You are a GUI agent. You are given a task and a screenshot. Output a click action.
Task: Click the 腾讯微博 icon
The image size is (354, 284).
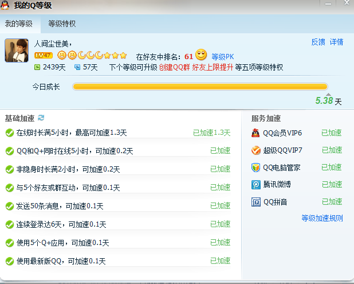tap(256, 185)
